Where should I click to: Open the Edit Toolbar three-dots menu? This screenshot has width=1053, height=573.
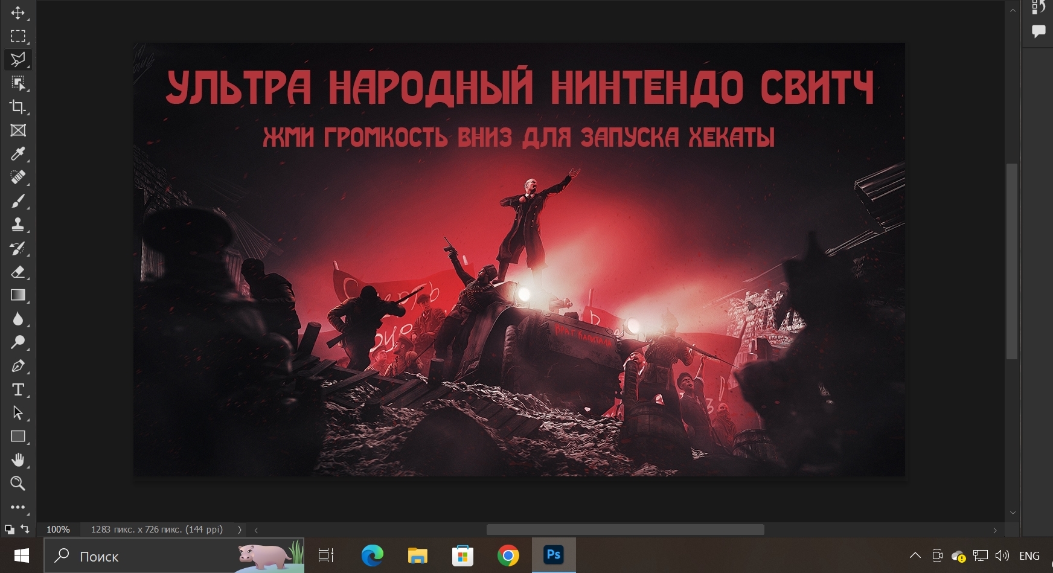[18, 507]
